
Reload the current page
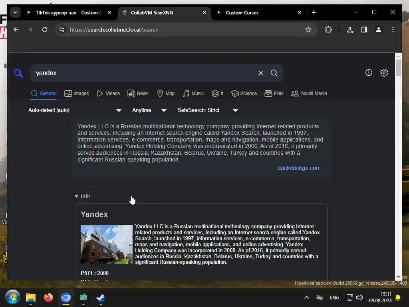coord(45,30)
